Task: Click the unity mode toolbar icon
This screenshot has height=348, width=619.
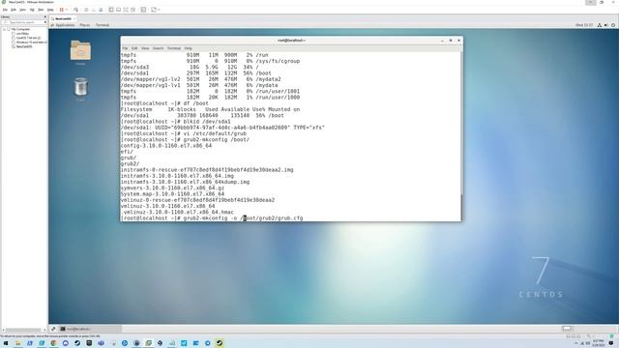Action: point(133,10)
